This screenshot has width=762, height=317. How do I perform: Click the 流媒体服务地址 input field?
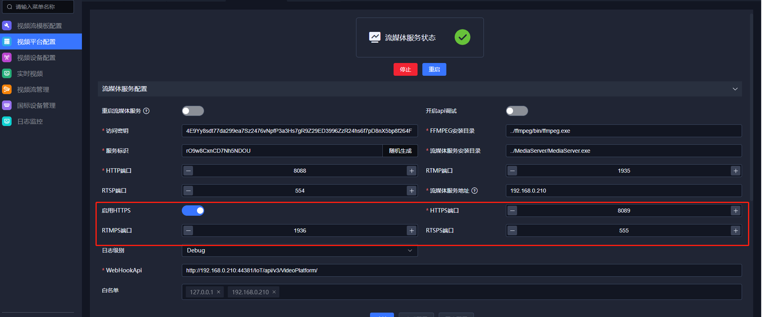click(x=624, y=191)
